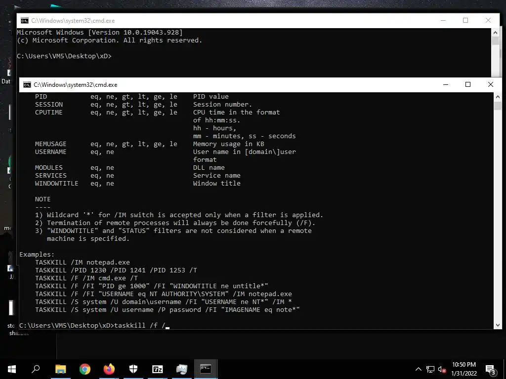The width and height of the screenshot is (506, 379).
Task: Click the 'CPUTIME' filter name
Action: [49, 112]
